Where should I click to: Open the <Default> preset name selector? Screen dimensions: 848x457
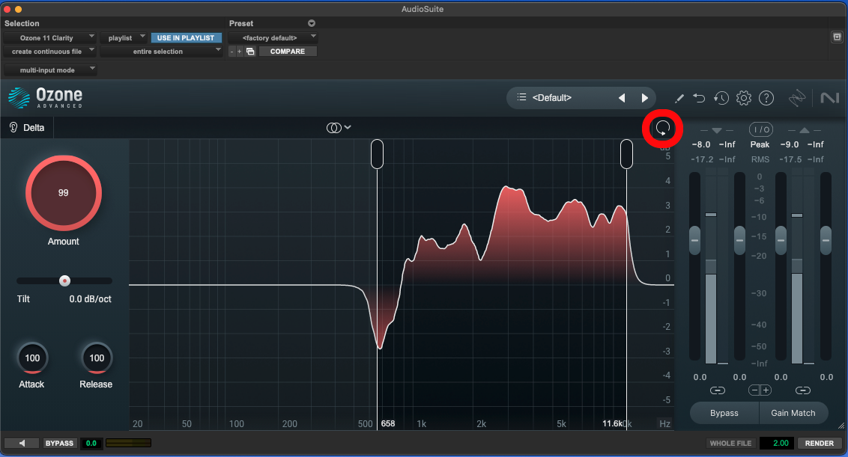click(x=551, y=98)
